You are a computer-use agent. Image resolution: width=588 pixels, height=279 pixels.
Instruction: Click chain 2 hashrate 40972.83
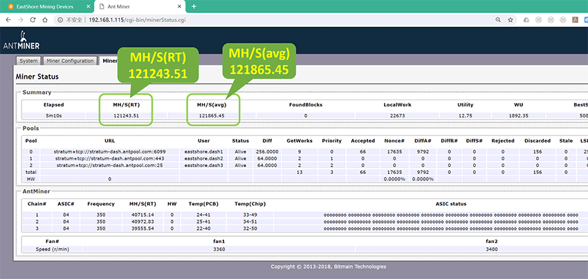[143, 222]
